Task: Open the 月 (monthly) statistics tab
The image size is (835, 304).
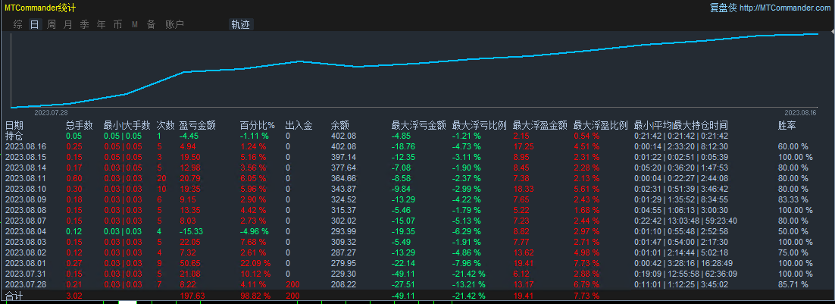Action: click(67, 24)
